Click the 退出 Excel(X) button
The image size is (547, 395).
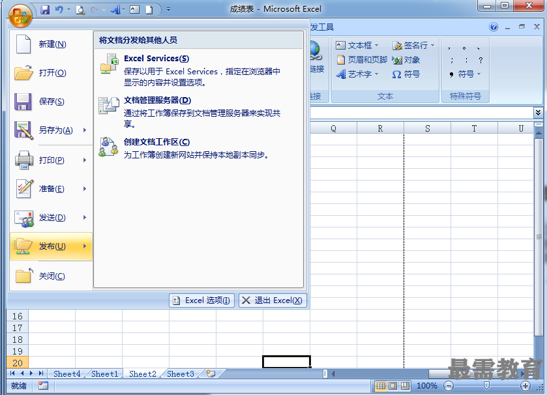pyautogui.click(x=273, y=300)
